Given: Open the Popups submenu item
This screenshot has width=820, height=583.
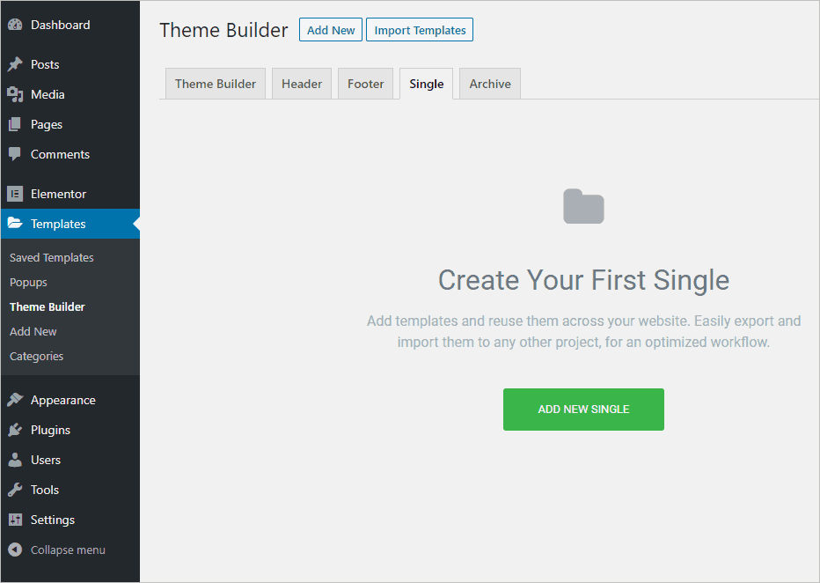Looking at the screenshot, I should click(28, 282).
